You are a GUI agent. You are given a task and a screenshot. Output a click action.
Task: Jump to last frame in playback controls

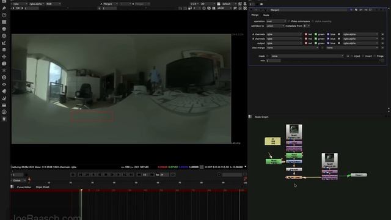coord(131,175)
